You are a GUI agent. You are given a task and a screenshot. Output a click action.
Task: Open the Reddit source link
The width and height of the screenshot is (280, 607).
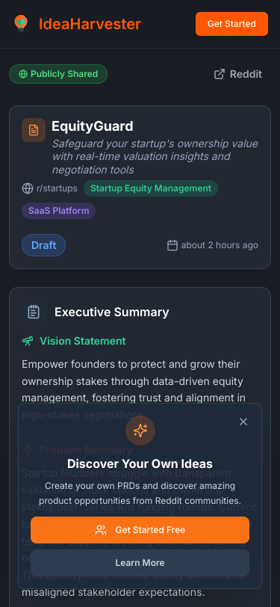click(x=238, y=74)
